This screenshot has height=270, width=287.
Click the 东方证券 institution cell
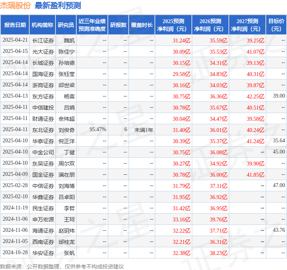click(43, 96)
